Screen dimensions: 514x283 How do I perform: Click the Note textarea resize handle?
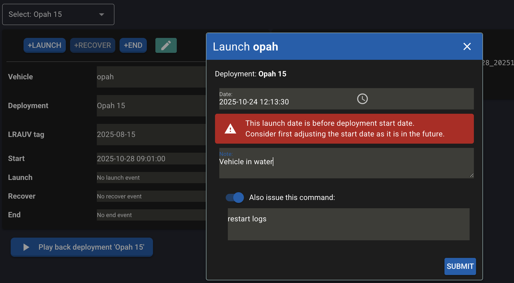[x=471, y=175]
